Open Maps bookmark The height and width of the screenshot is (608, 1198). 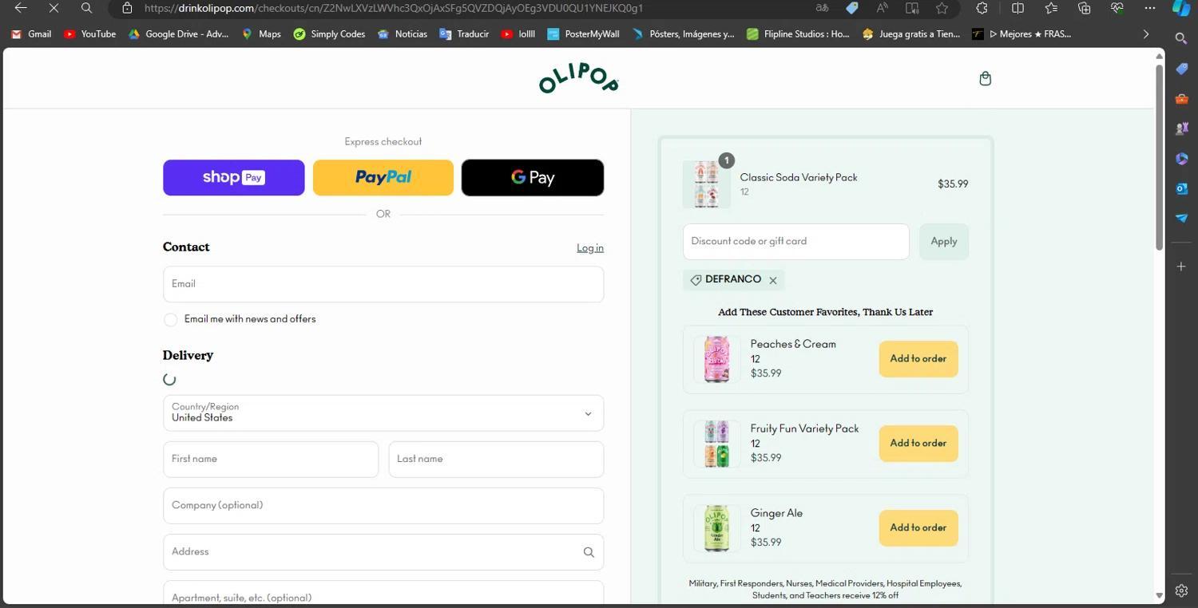(x=261, y=34)
